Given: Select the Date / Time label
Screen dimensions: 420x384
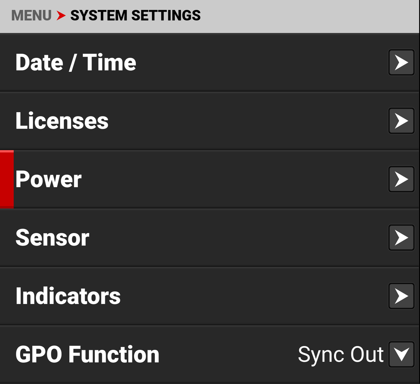Looking at the screenshot, I should 76,62.
